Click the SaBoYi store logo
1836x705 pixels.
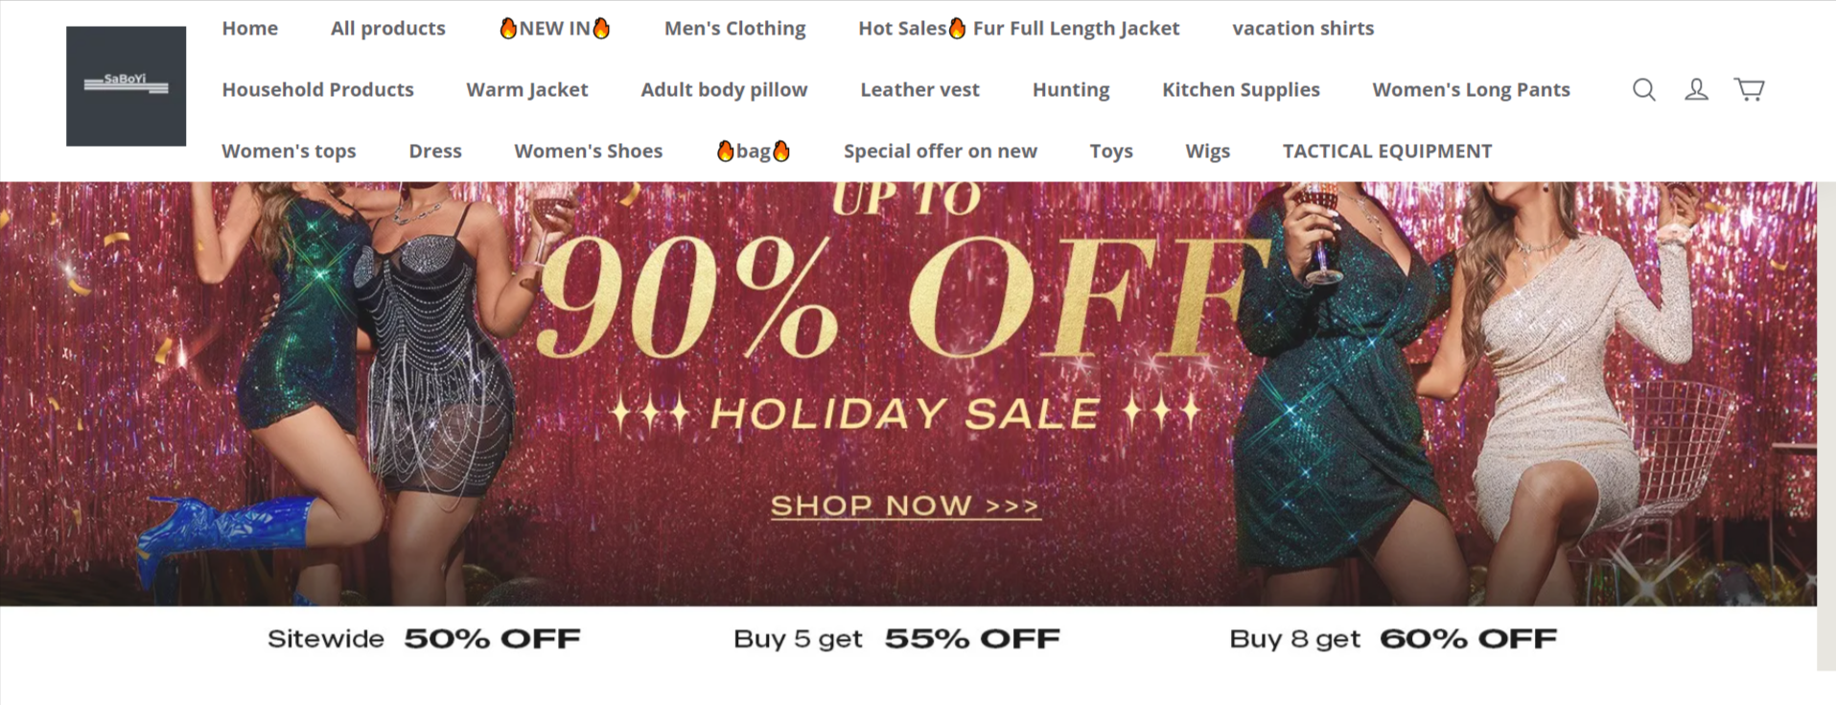click(x=126, y=86)
